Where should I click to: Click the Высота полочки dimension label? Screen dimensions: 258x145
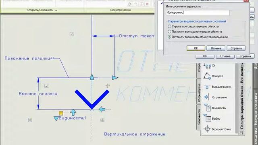tap(38, 94)
